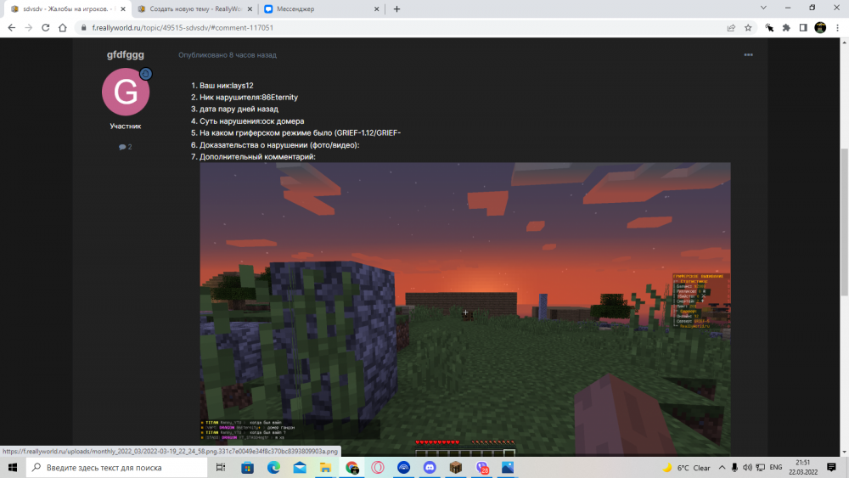
Task: Close the Создать новую тему tab
Action: (x=250, y=9)
